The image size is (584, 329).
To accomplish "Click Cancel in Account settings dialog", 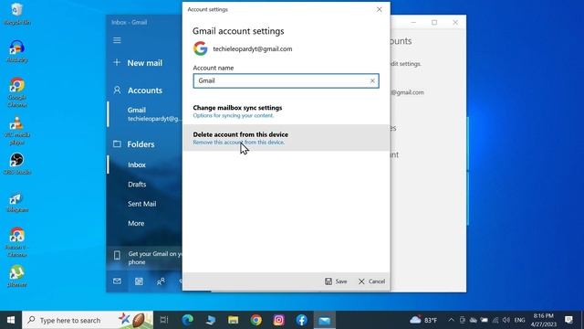I will click(x=371, y=281).
